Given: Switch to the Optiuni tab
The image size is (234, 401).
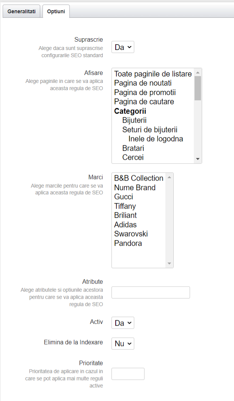Looking at the screenshot, I should 56,11.
